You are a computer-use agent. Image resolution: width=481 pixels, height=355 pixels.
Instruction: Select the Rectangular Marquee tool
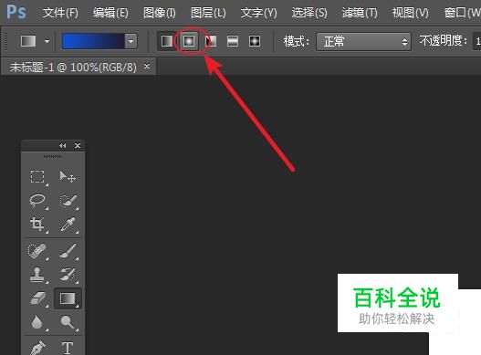click(37, 177)
